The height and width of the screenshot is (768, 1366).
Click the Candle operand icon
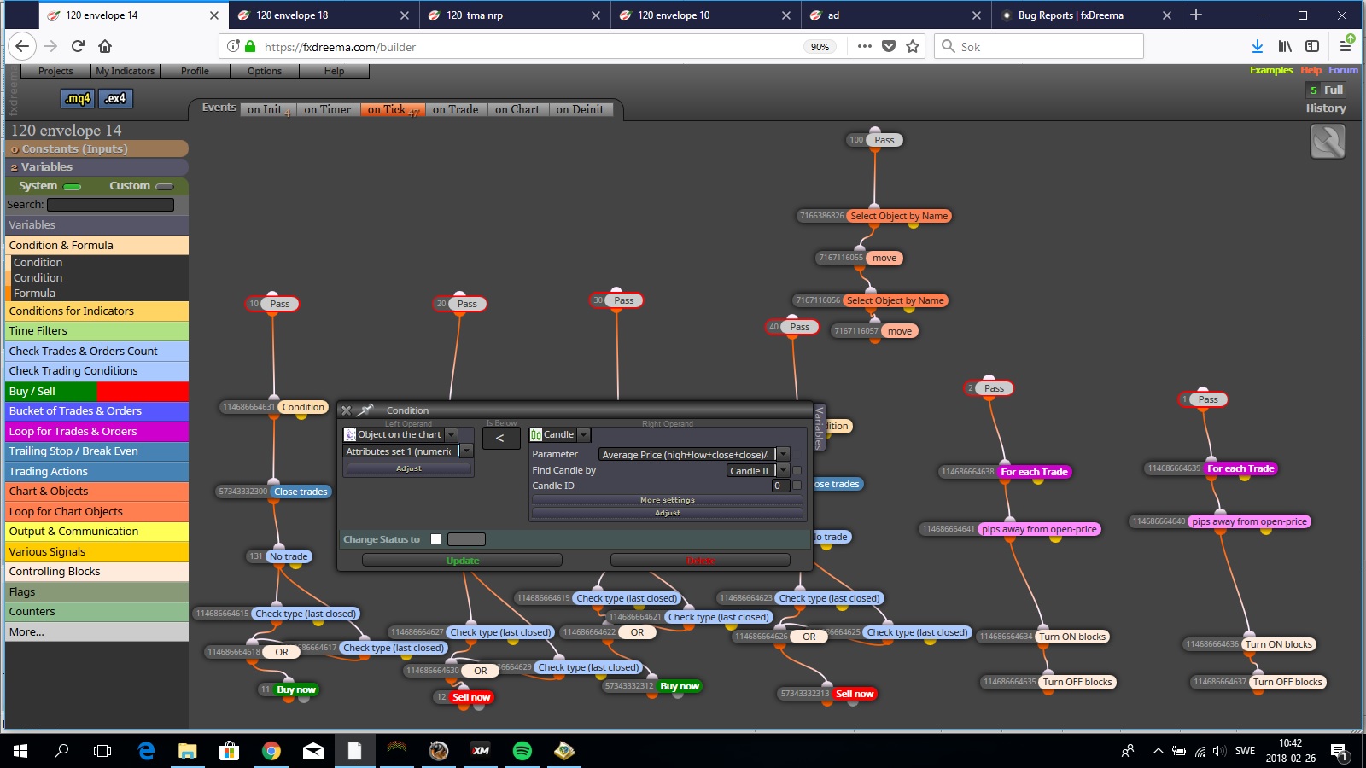536,435
